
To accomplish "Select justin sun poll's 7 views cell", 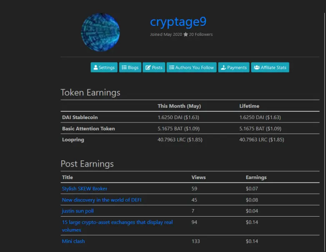I will [193, 211].
